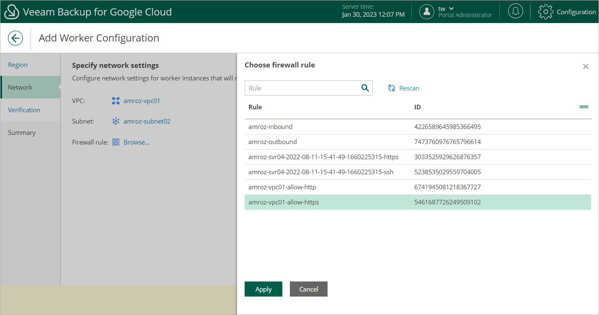Open Configuration gear settings
Viewport: 599px width, 315px height.
tap(545, 12)
